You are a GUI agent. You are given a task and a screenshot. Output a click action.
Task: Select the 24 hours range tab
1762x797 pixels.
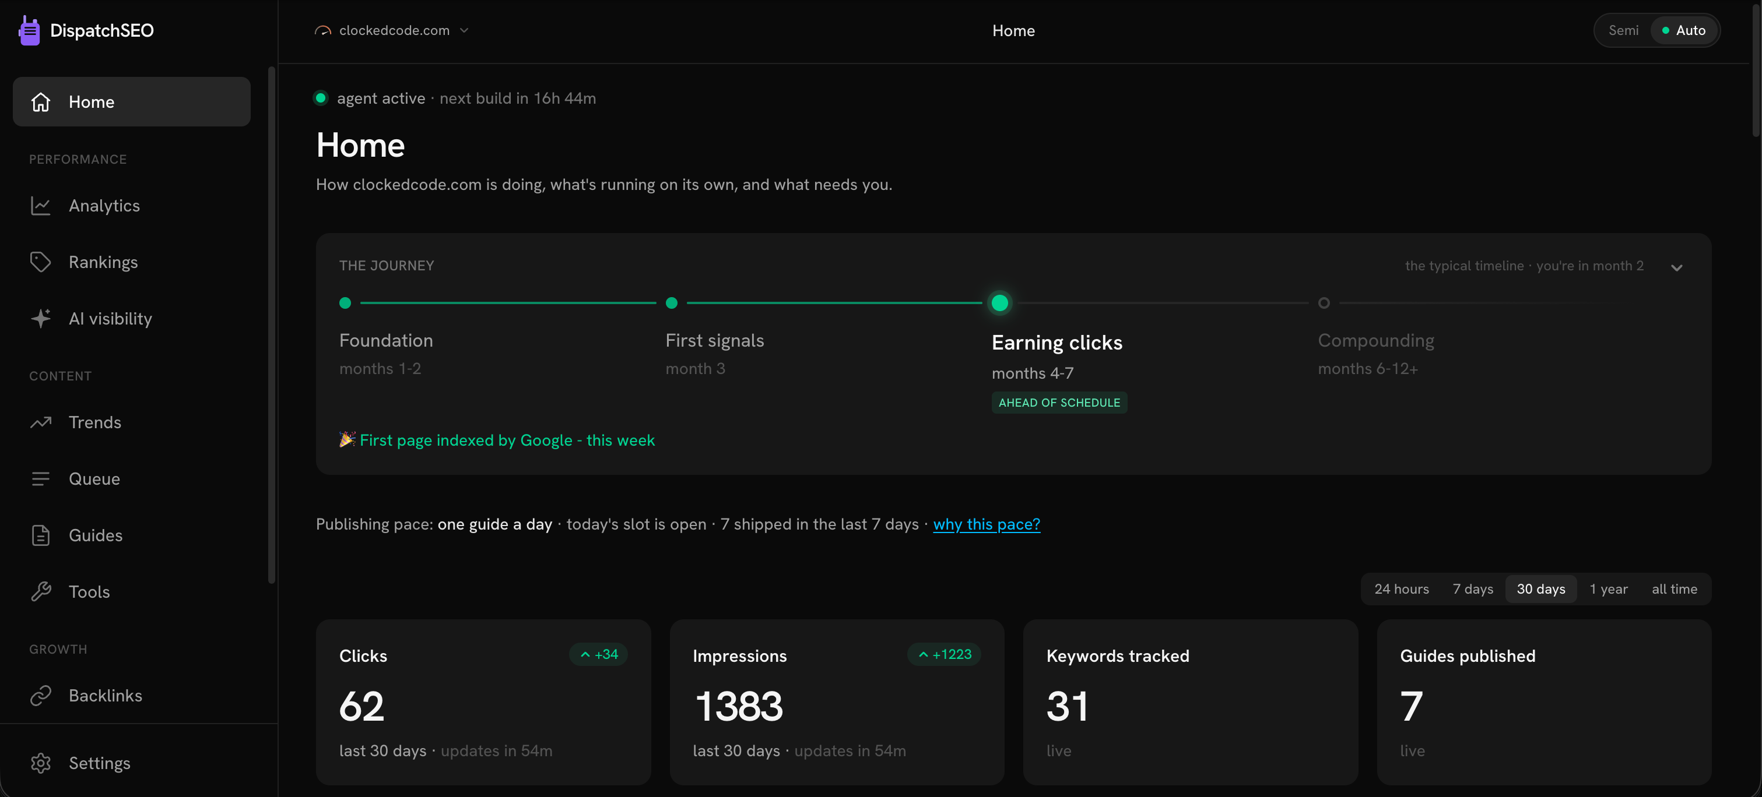click(x=1402, y=589)
